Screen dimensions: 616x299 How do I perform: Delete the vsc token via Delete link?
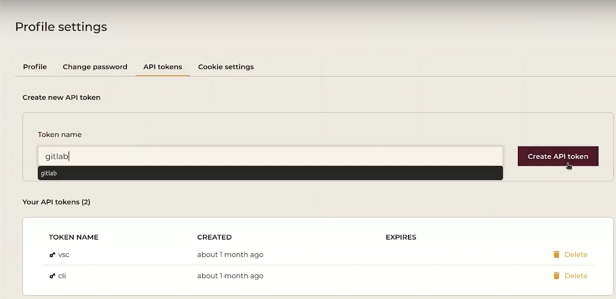click(x=576, y=255)
